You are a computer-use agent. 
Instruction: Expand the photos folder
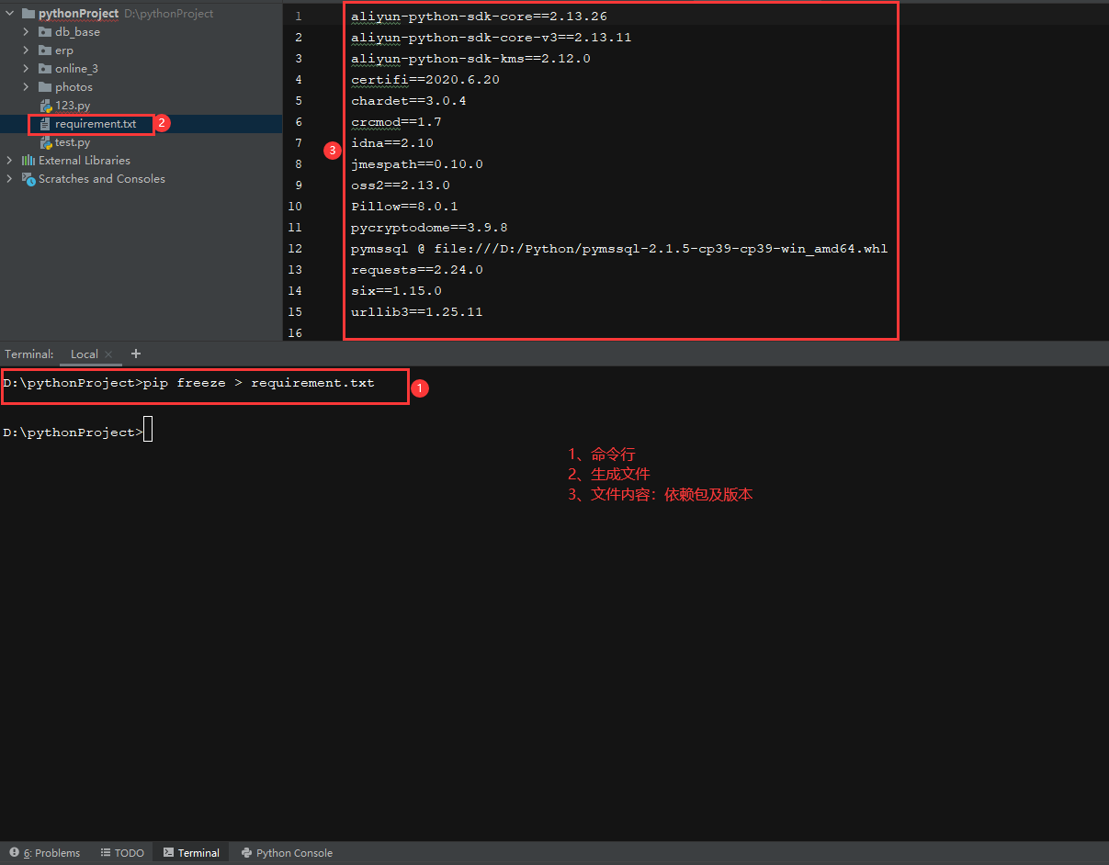coord(27,87)
